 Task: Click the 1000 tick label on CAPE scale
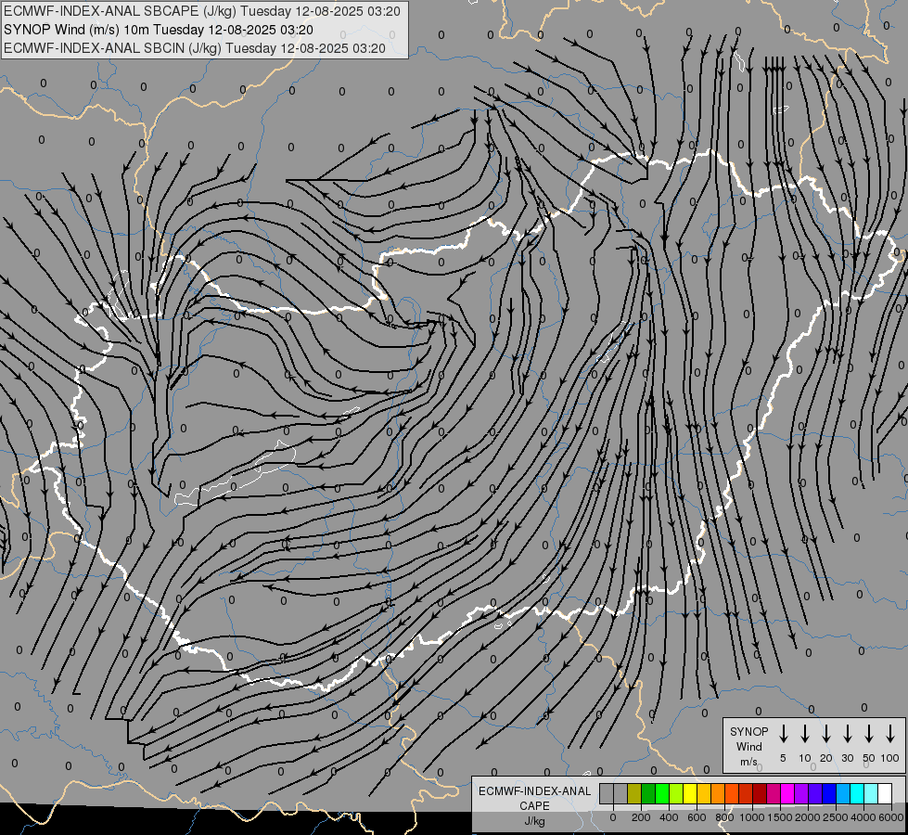751,817
